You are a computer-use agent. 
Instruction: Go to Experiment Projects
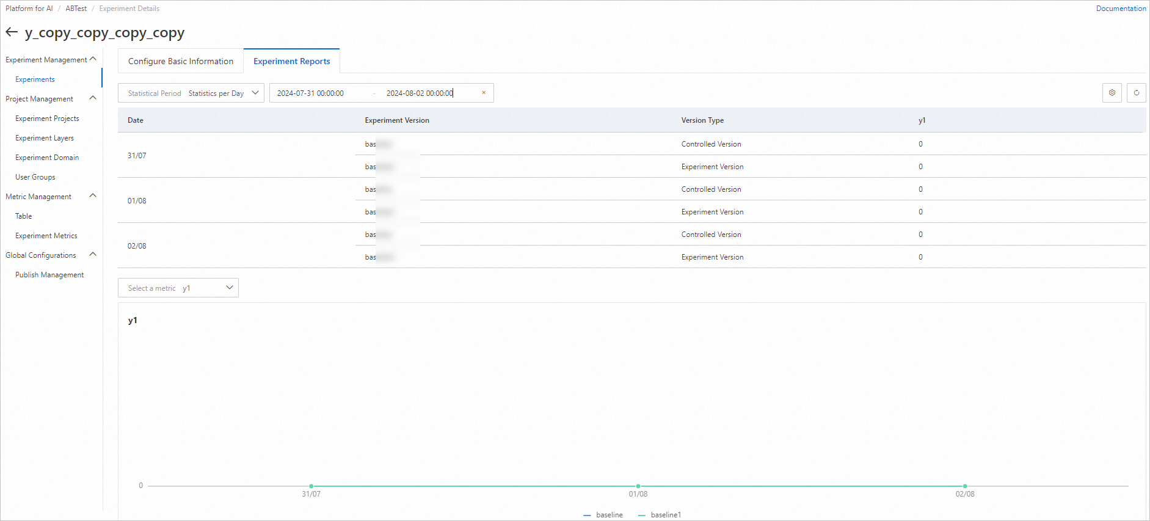(x=47, y=118)
